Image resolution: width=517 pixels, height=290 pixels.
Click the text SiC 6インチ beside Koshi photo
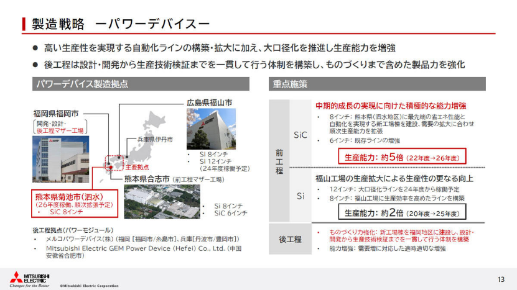click(231, 213)
